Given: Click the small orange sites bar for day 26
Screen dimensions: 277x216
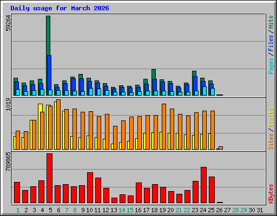Looking at the screenshot, I should [x=221, y=148].
